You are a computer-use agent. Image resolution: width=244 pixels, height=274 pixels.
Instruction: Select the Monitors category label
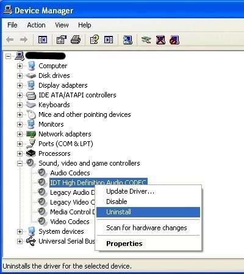[51, 124]
